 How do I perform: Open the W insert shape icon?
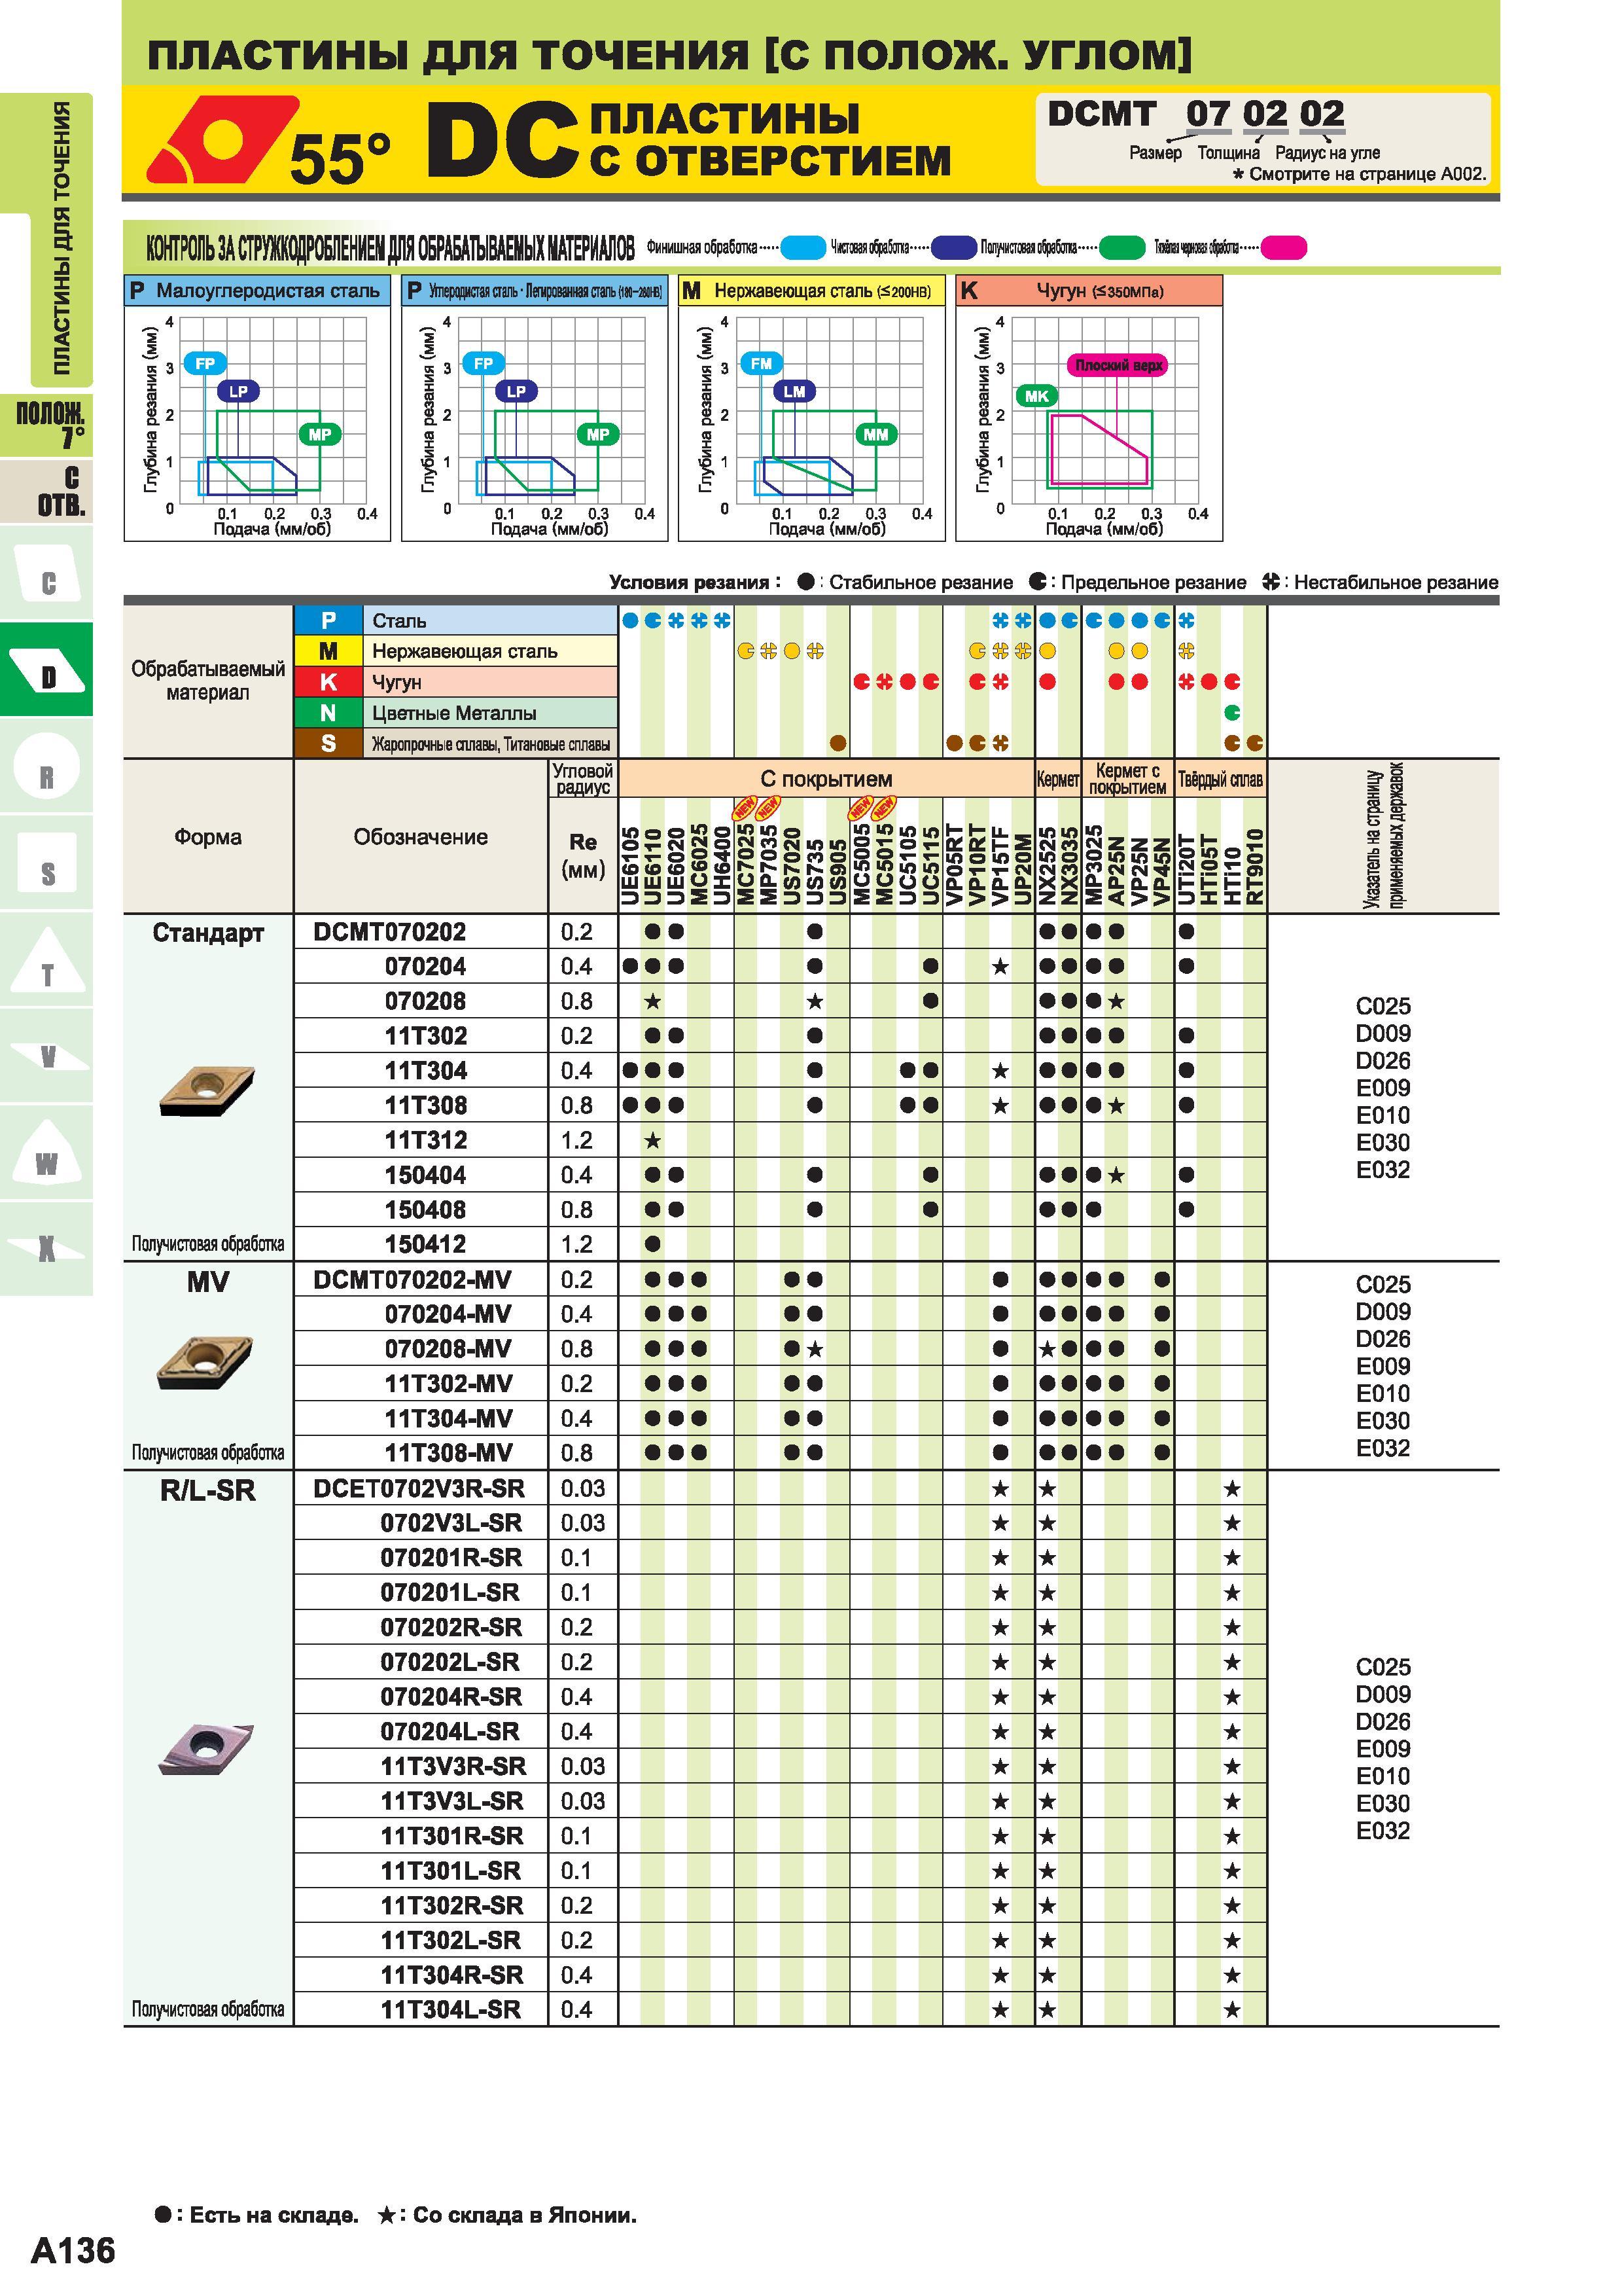point(47,1153)
